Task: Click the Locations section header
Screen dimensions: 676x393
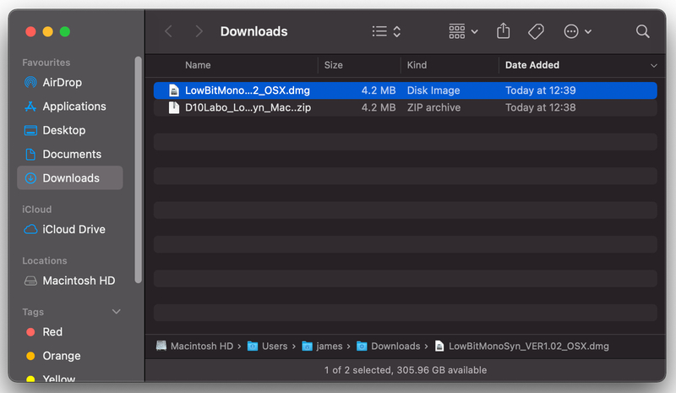Action: pyautogui.click(x=45, y=260)
